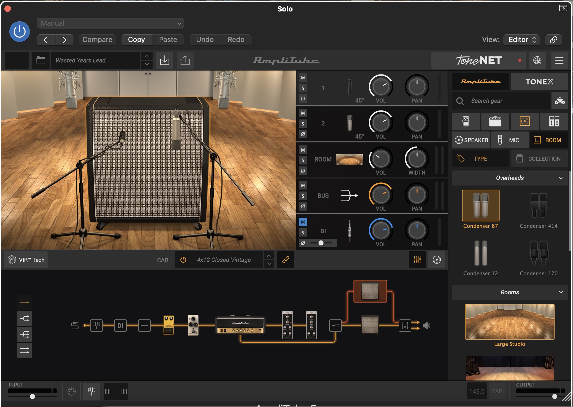Show cabinet gear category
This screenshot has height=407, width=573.
525,121
